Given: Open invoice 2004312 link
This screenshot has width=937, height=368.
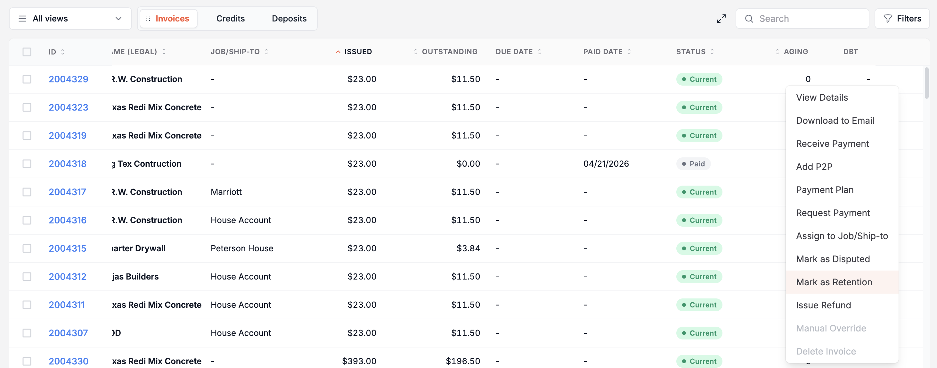Looking at the screenshot, I should pyautogui.click(x=67, y=277).
